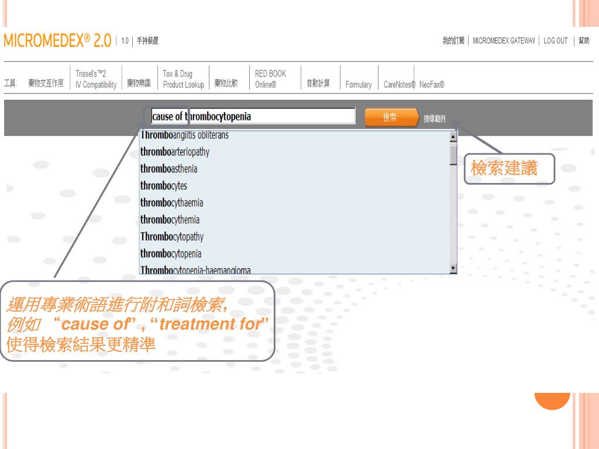Switch to version 1.0 link

(125, 40)
